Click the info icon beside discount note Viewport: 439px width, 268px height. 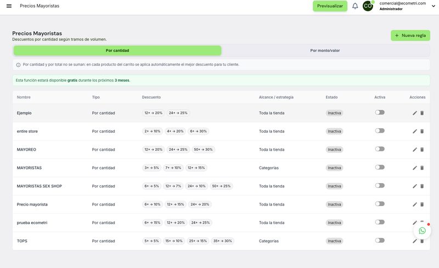tap(18, 65)
